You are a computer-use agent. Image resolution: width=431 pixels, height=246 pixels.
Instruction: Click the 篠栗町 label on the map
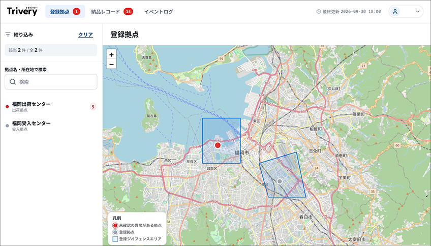pos(358,114)
